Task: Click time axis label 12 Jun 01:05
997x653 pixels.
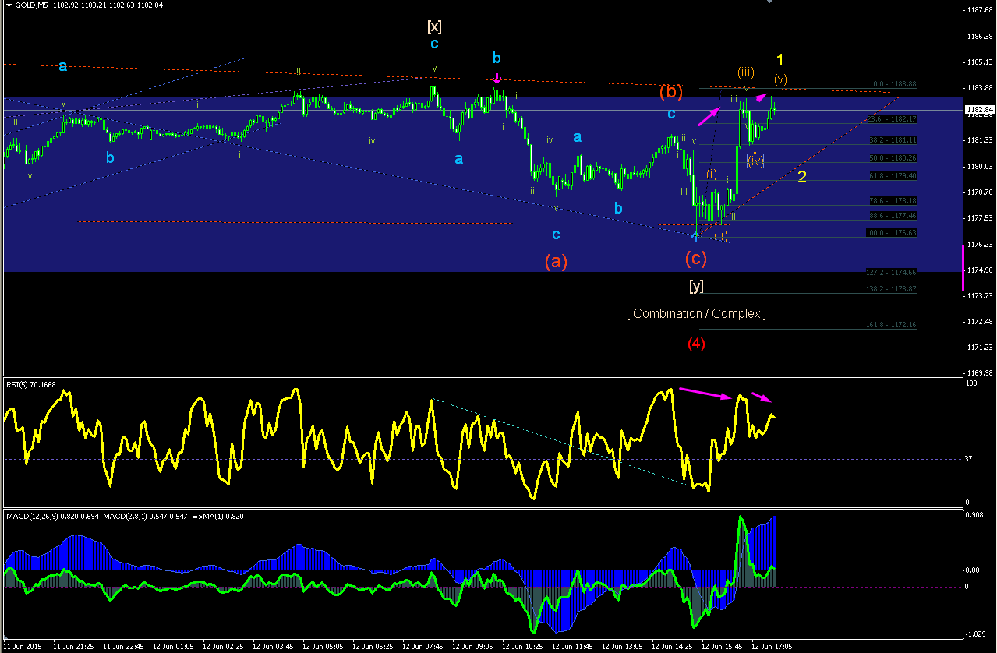Action: pyautogui.click(x=173, y=647)
